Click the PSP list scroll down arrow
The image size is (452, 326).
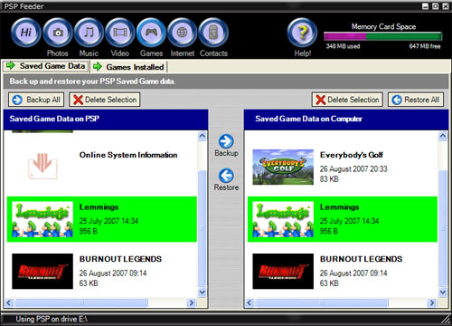click(202, 292)
